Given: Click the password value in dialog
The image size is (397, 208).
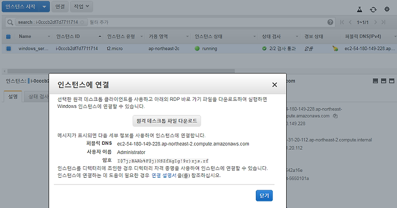Looking at the screenshot, I should point(163,161).
